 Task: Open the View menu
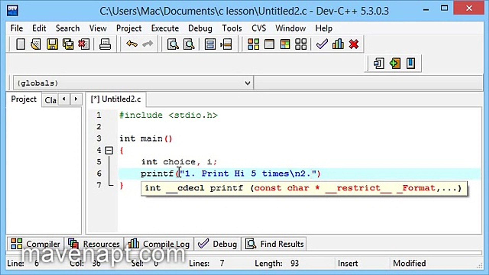[98, 28]
